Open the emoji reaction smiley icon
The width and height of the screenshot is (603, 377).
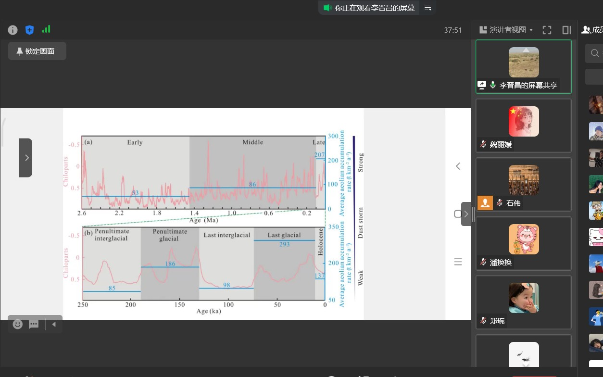coord(18,324)
